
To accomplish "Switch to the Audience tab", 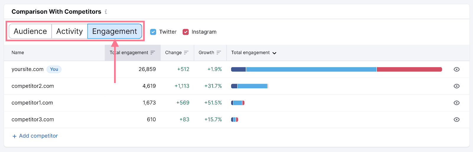I will 30,31.
